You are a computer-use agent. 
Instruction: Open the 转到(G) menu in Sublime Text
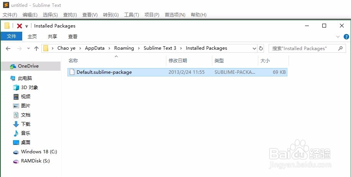pyautogui.click(x=111, y=15)
